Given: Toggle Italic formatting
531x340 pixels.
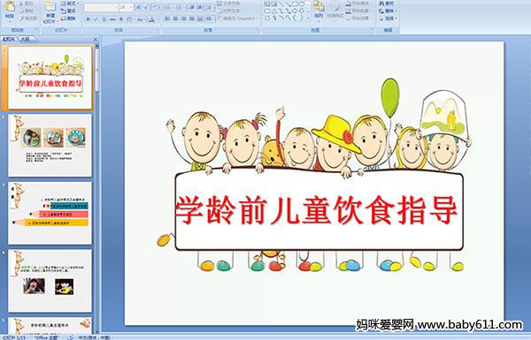Looking at the screenshot, I should pyautogui.click(x=96, y=19).
